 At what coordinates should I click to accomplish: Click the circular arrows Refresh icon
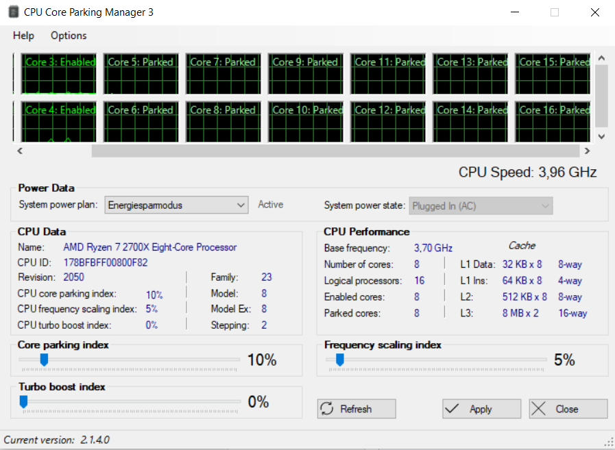327,408
